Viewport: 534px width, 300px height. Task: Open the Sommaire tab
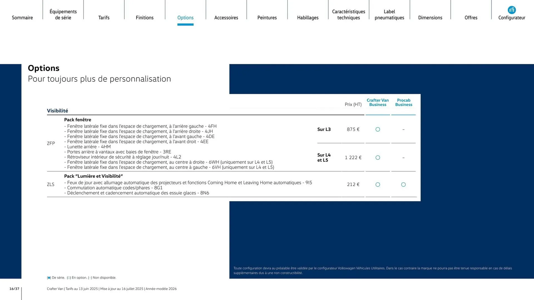(22, 17)
